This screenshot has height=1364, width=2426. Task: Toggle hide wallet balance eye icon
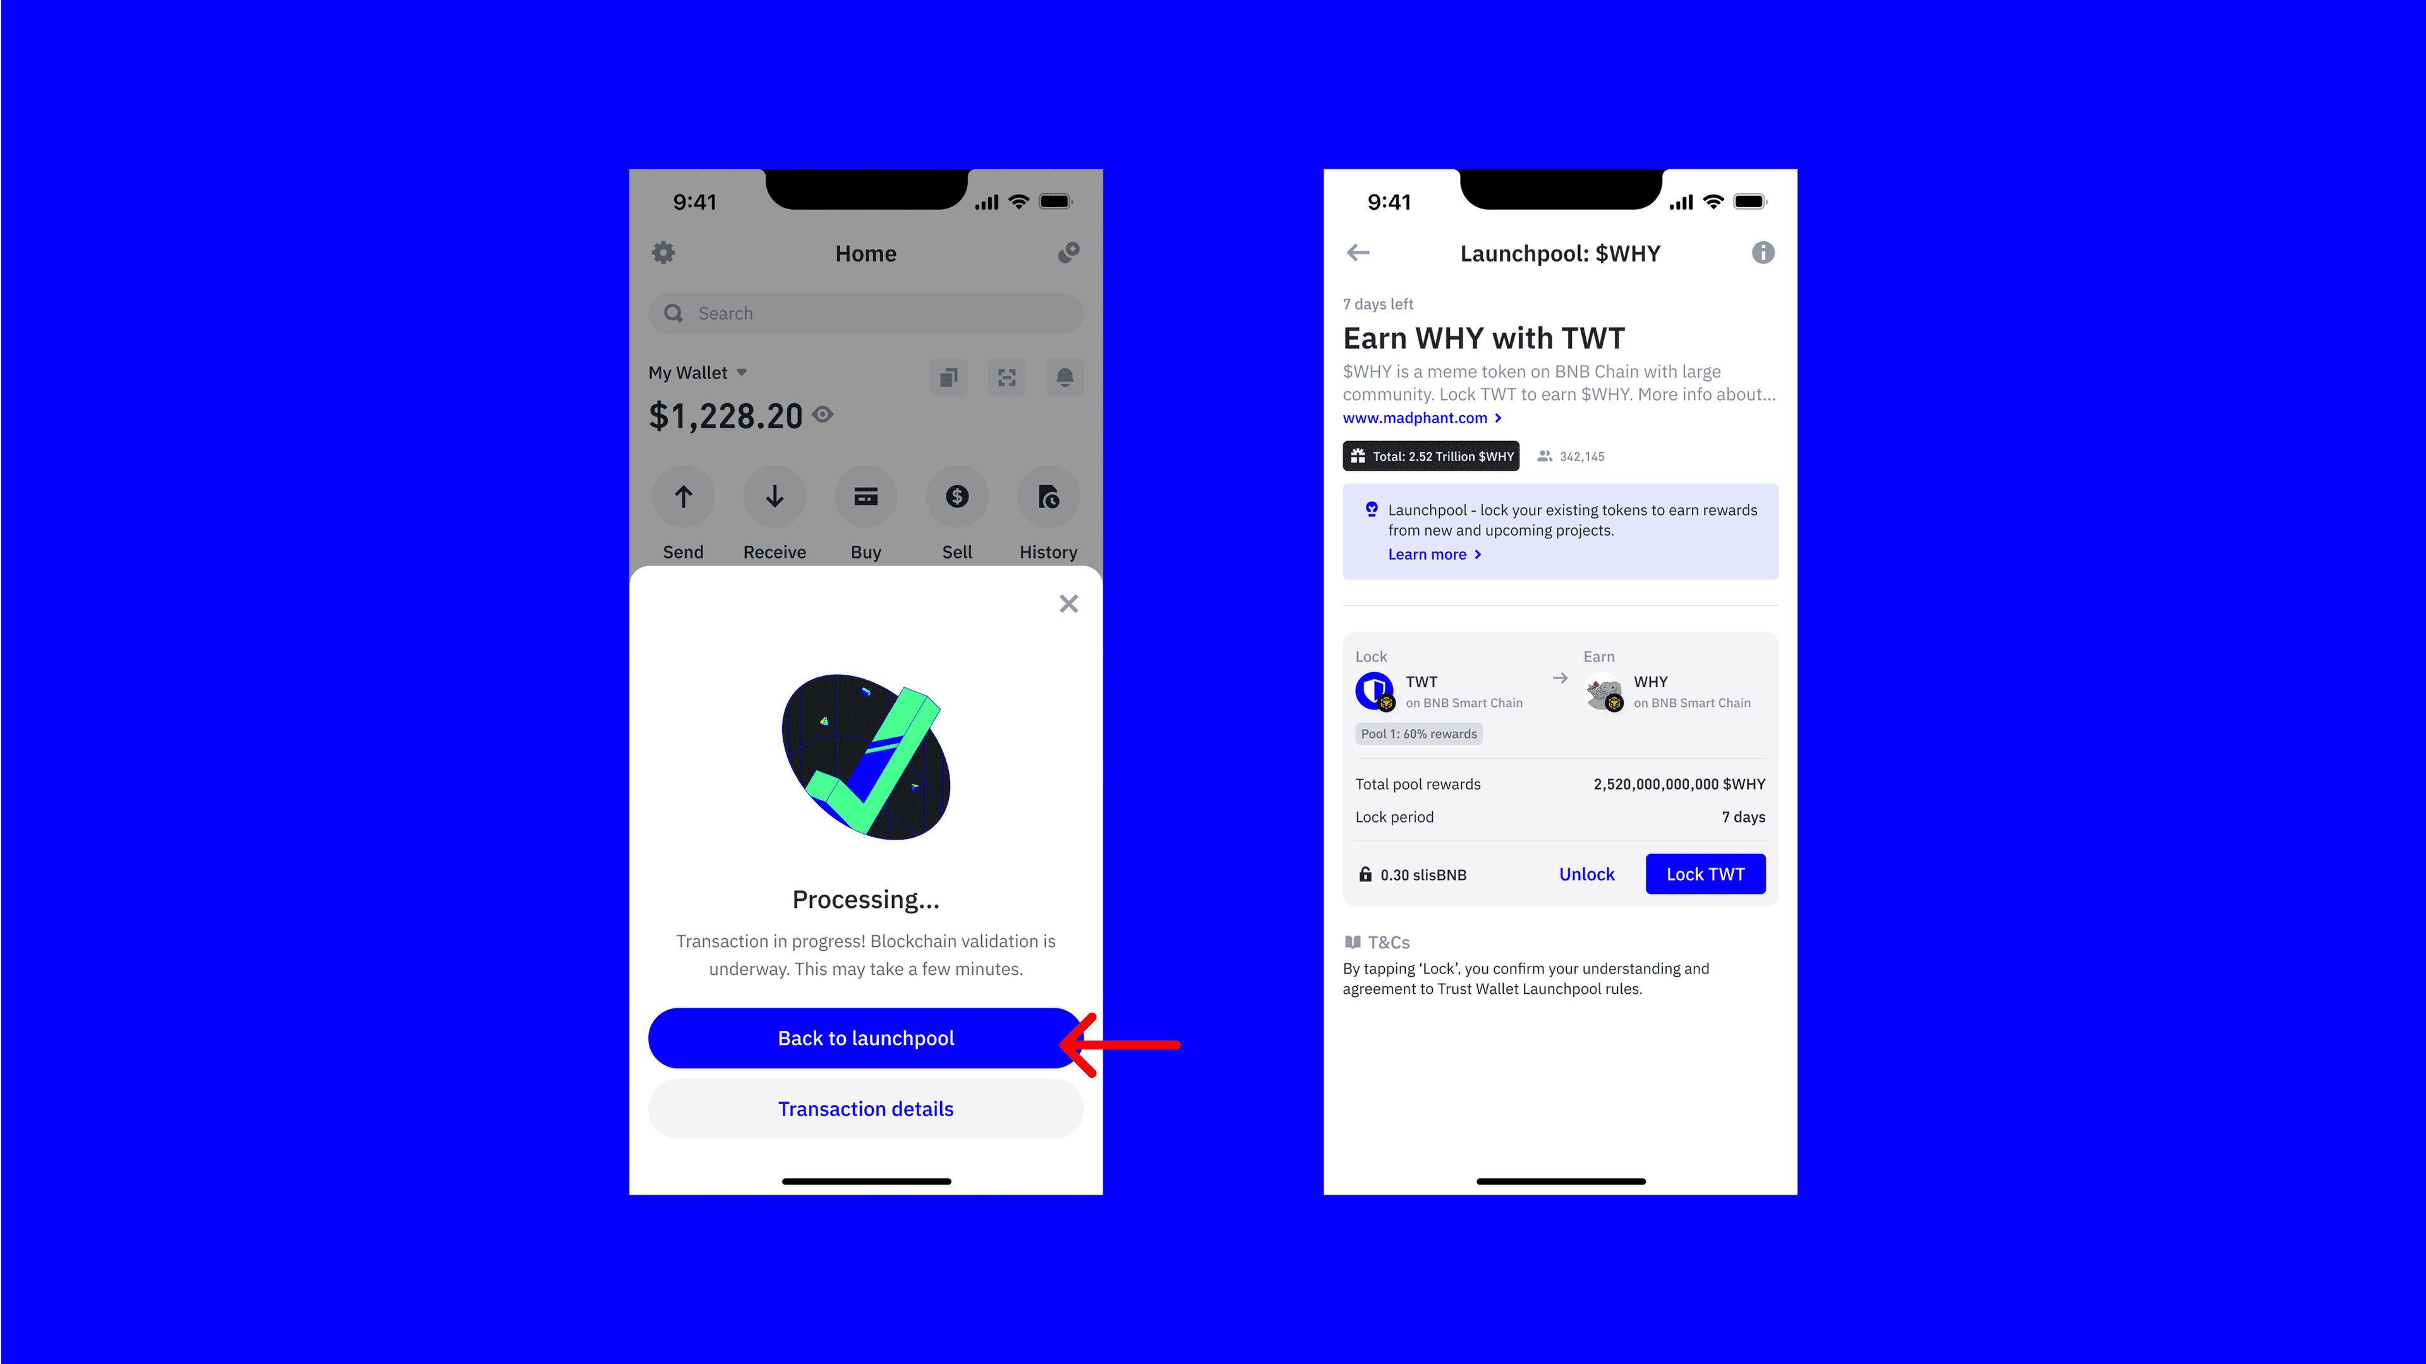tap(821, 414)
